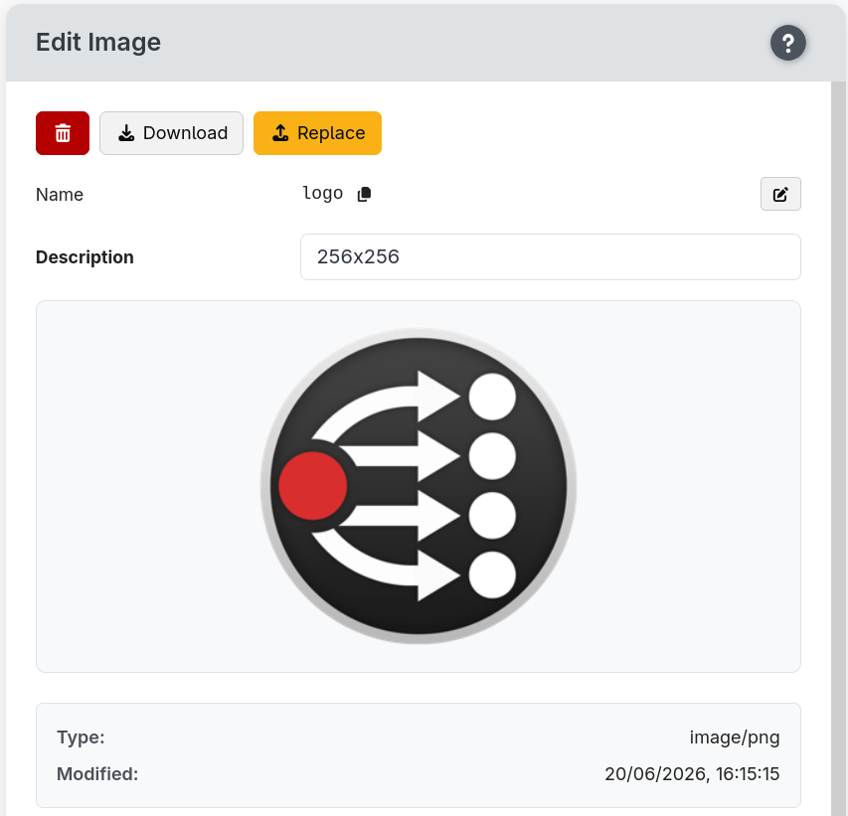Select the name text 'logo'

click(x=323, y=193)
